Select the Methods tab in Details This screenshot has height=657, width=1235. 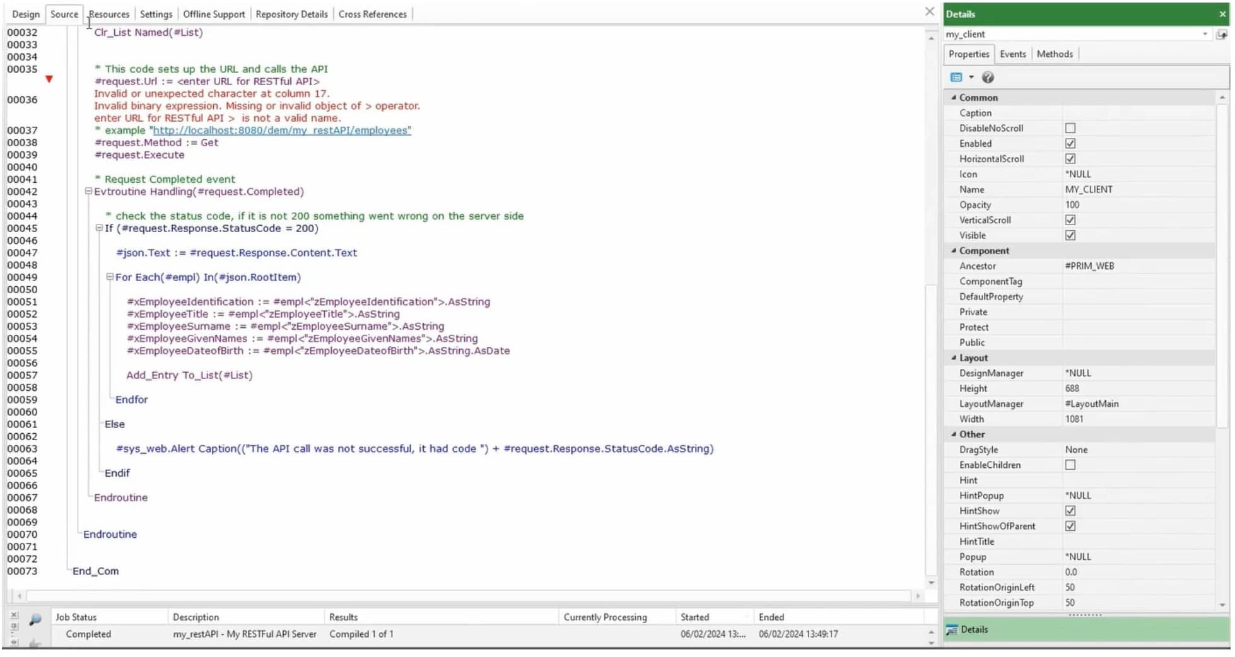1055,54
